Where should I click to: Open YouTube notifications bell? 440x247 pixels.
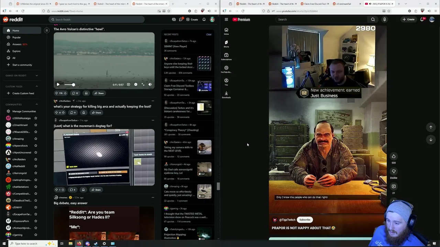pyautogui.click(x=422, y=20)
